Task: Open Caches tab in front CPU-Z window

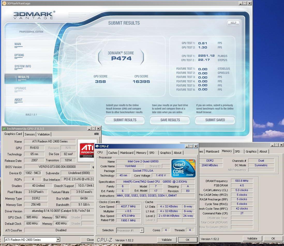Action: [x=113, y=153]
